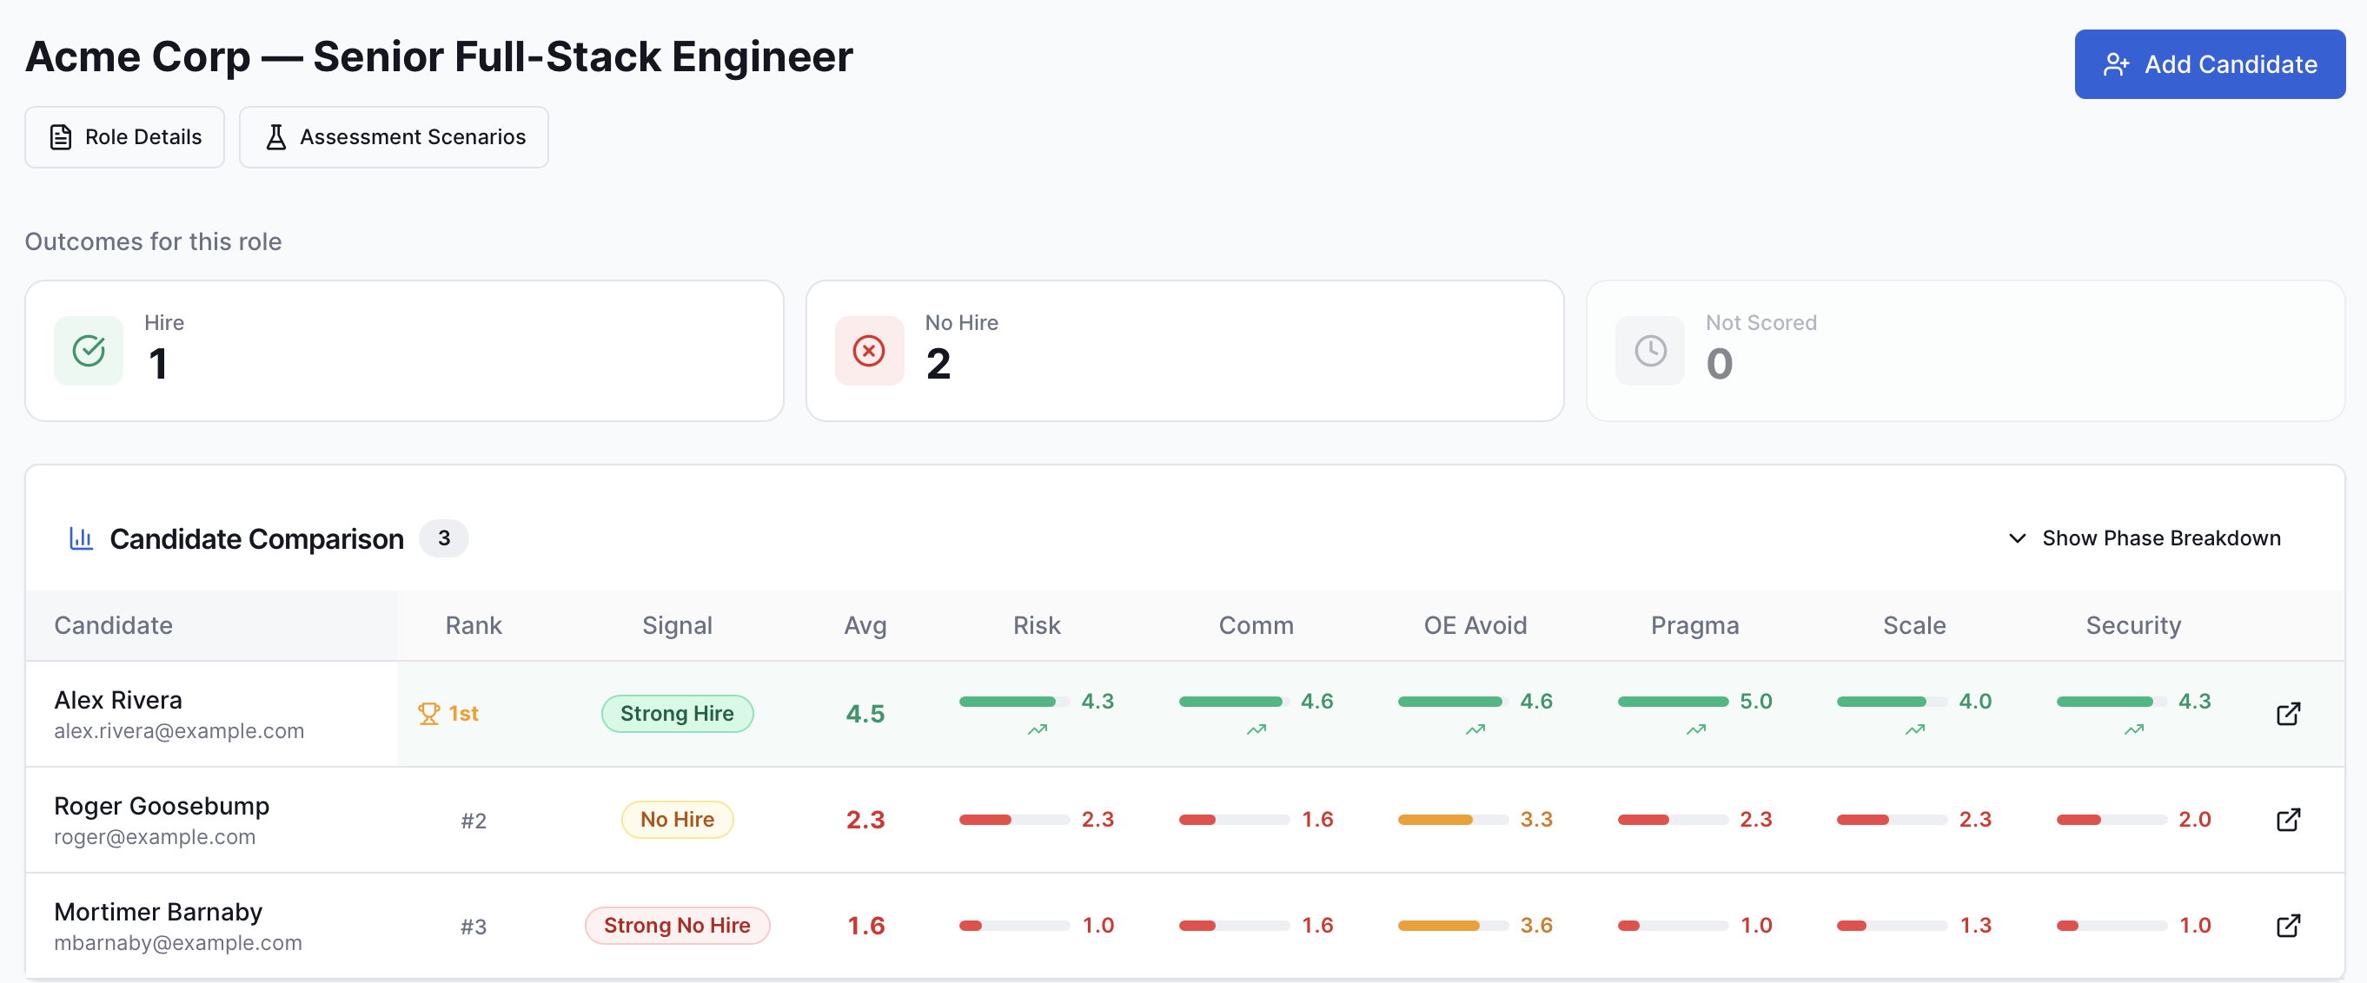Open Alex Rivera's profile via external link icon
The image size is (2367, 983).
2290,713
